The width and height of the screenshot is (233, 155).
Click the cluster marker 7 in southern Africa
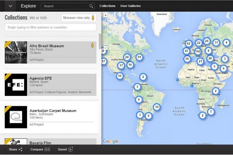coord(211,111)
